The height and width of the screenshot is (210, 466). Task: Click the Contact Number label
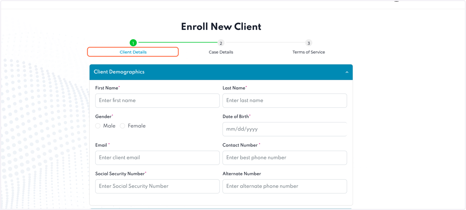(240, 145)
